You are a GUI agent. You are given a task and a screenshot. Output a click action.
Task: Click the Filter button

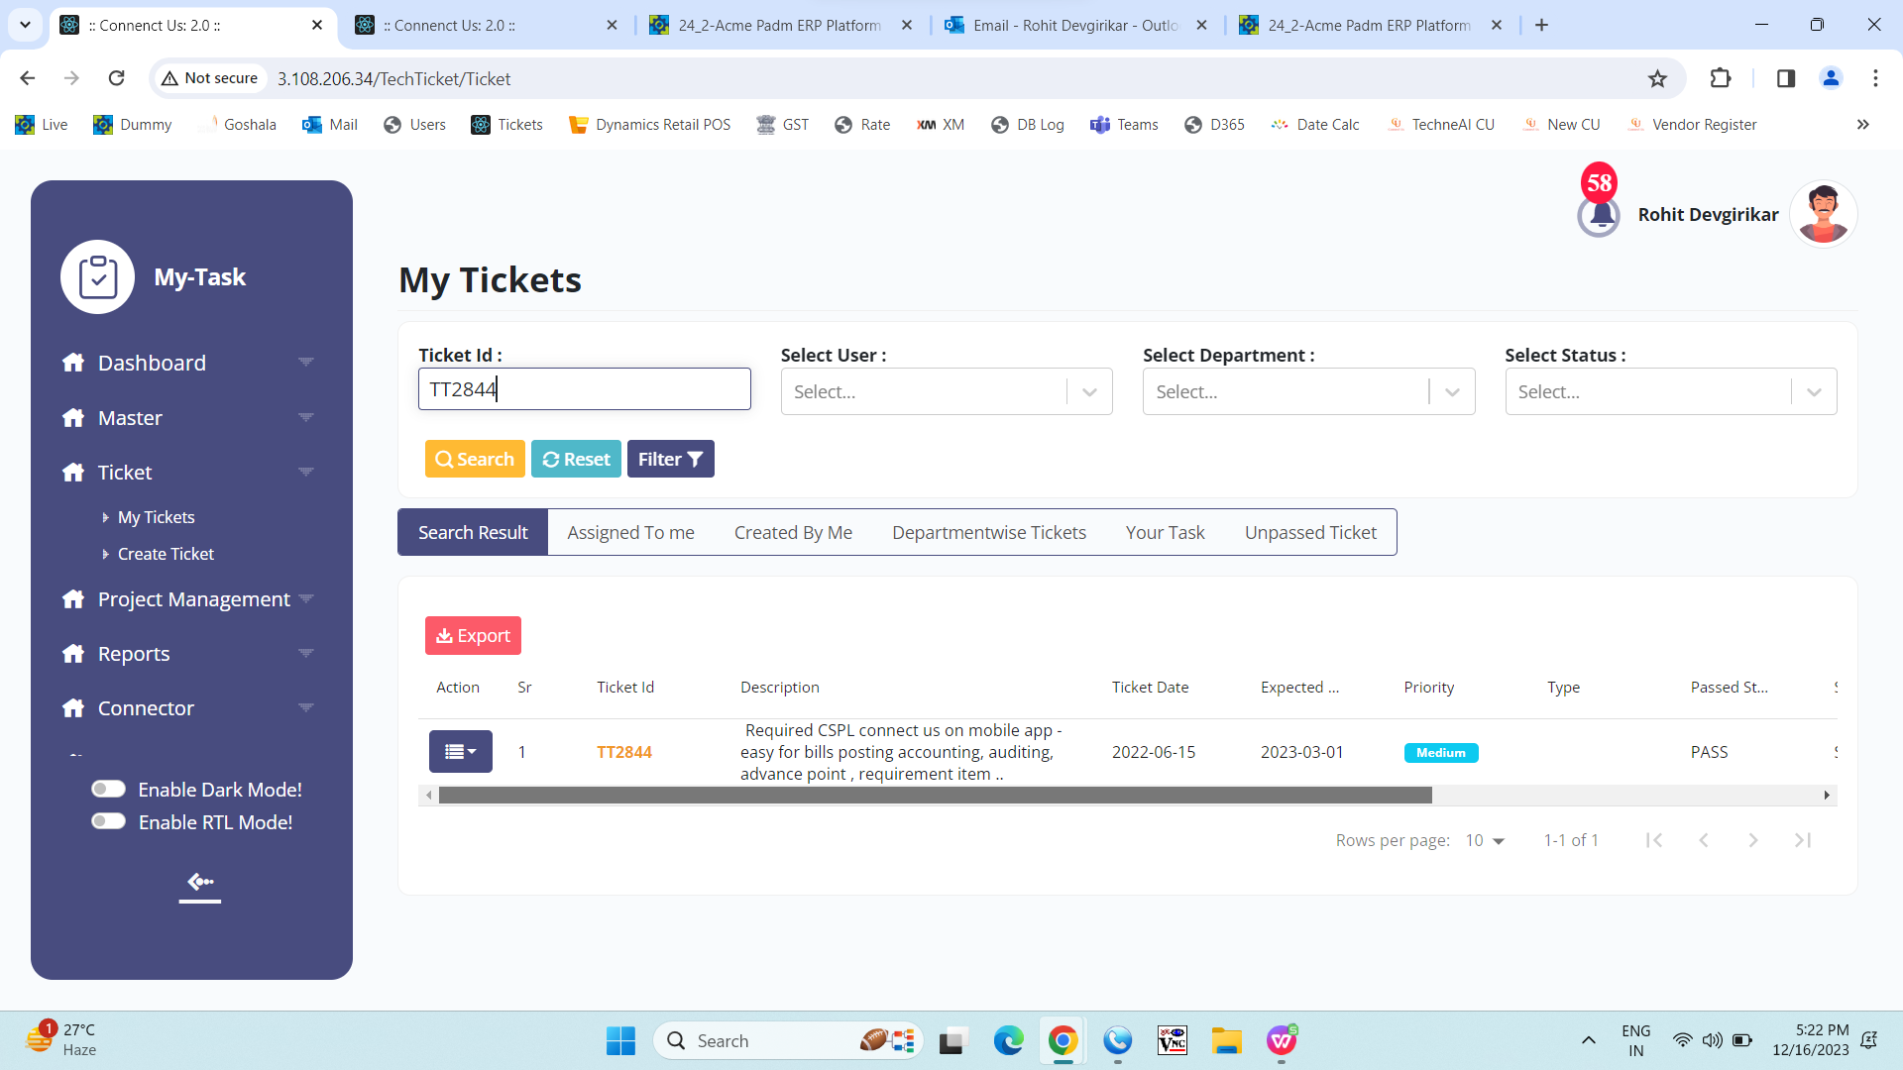[x=670, y=459]
